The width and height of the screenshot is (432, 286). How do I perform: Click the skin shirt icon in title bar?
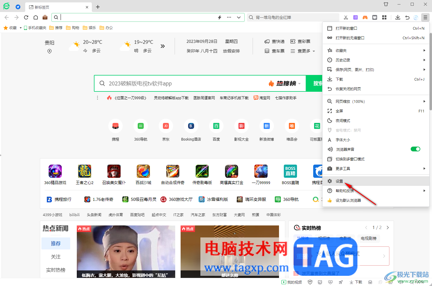(386, 4)
